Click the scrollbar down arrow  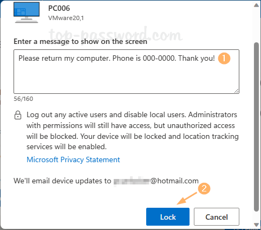(x=256, y=225)
